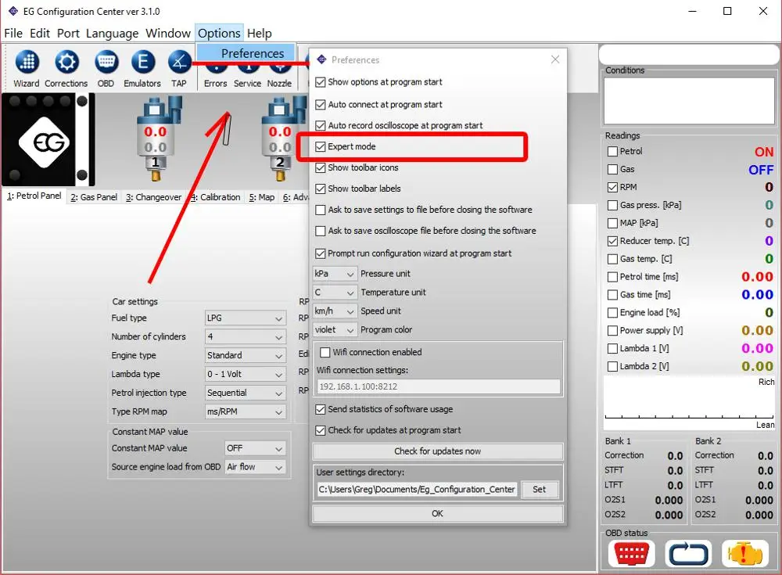Viewport: 782px width, 575px height.
Task: Click the EG logo controller image
Action: tap(48, 140)
